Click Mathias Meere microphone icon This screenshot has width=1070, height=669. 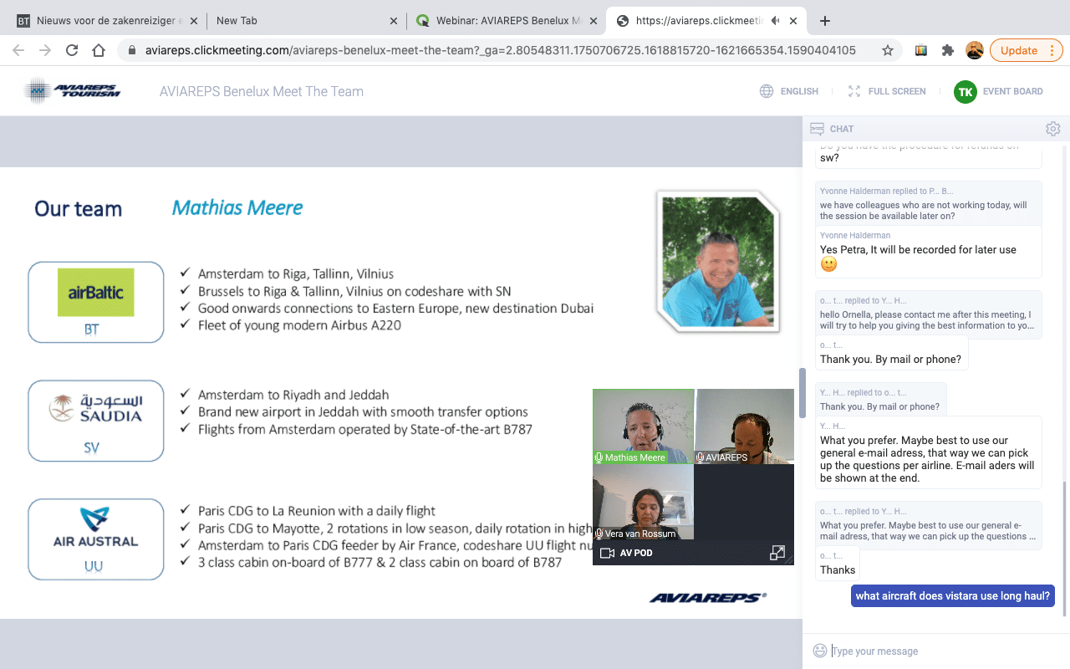click(599, 457)
